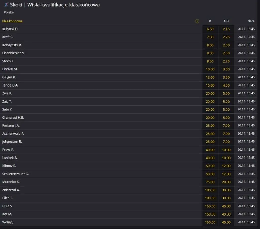Select Wolny J. winner odds 150.00
260x229 pixels.
click(210, 222)
